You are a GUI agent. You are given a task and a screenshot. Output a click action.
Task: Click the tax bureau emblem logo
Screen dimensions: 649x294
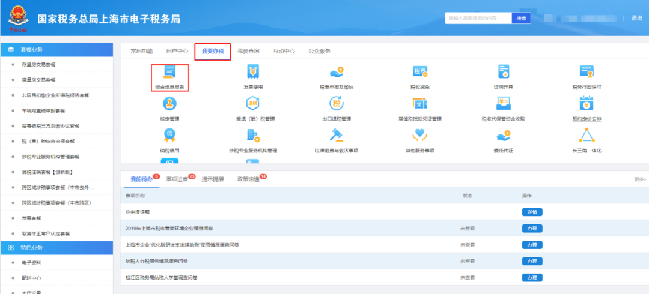[x=18, y=18]
